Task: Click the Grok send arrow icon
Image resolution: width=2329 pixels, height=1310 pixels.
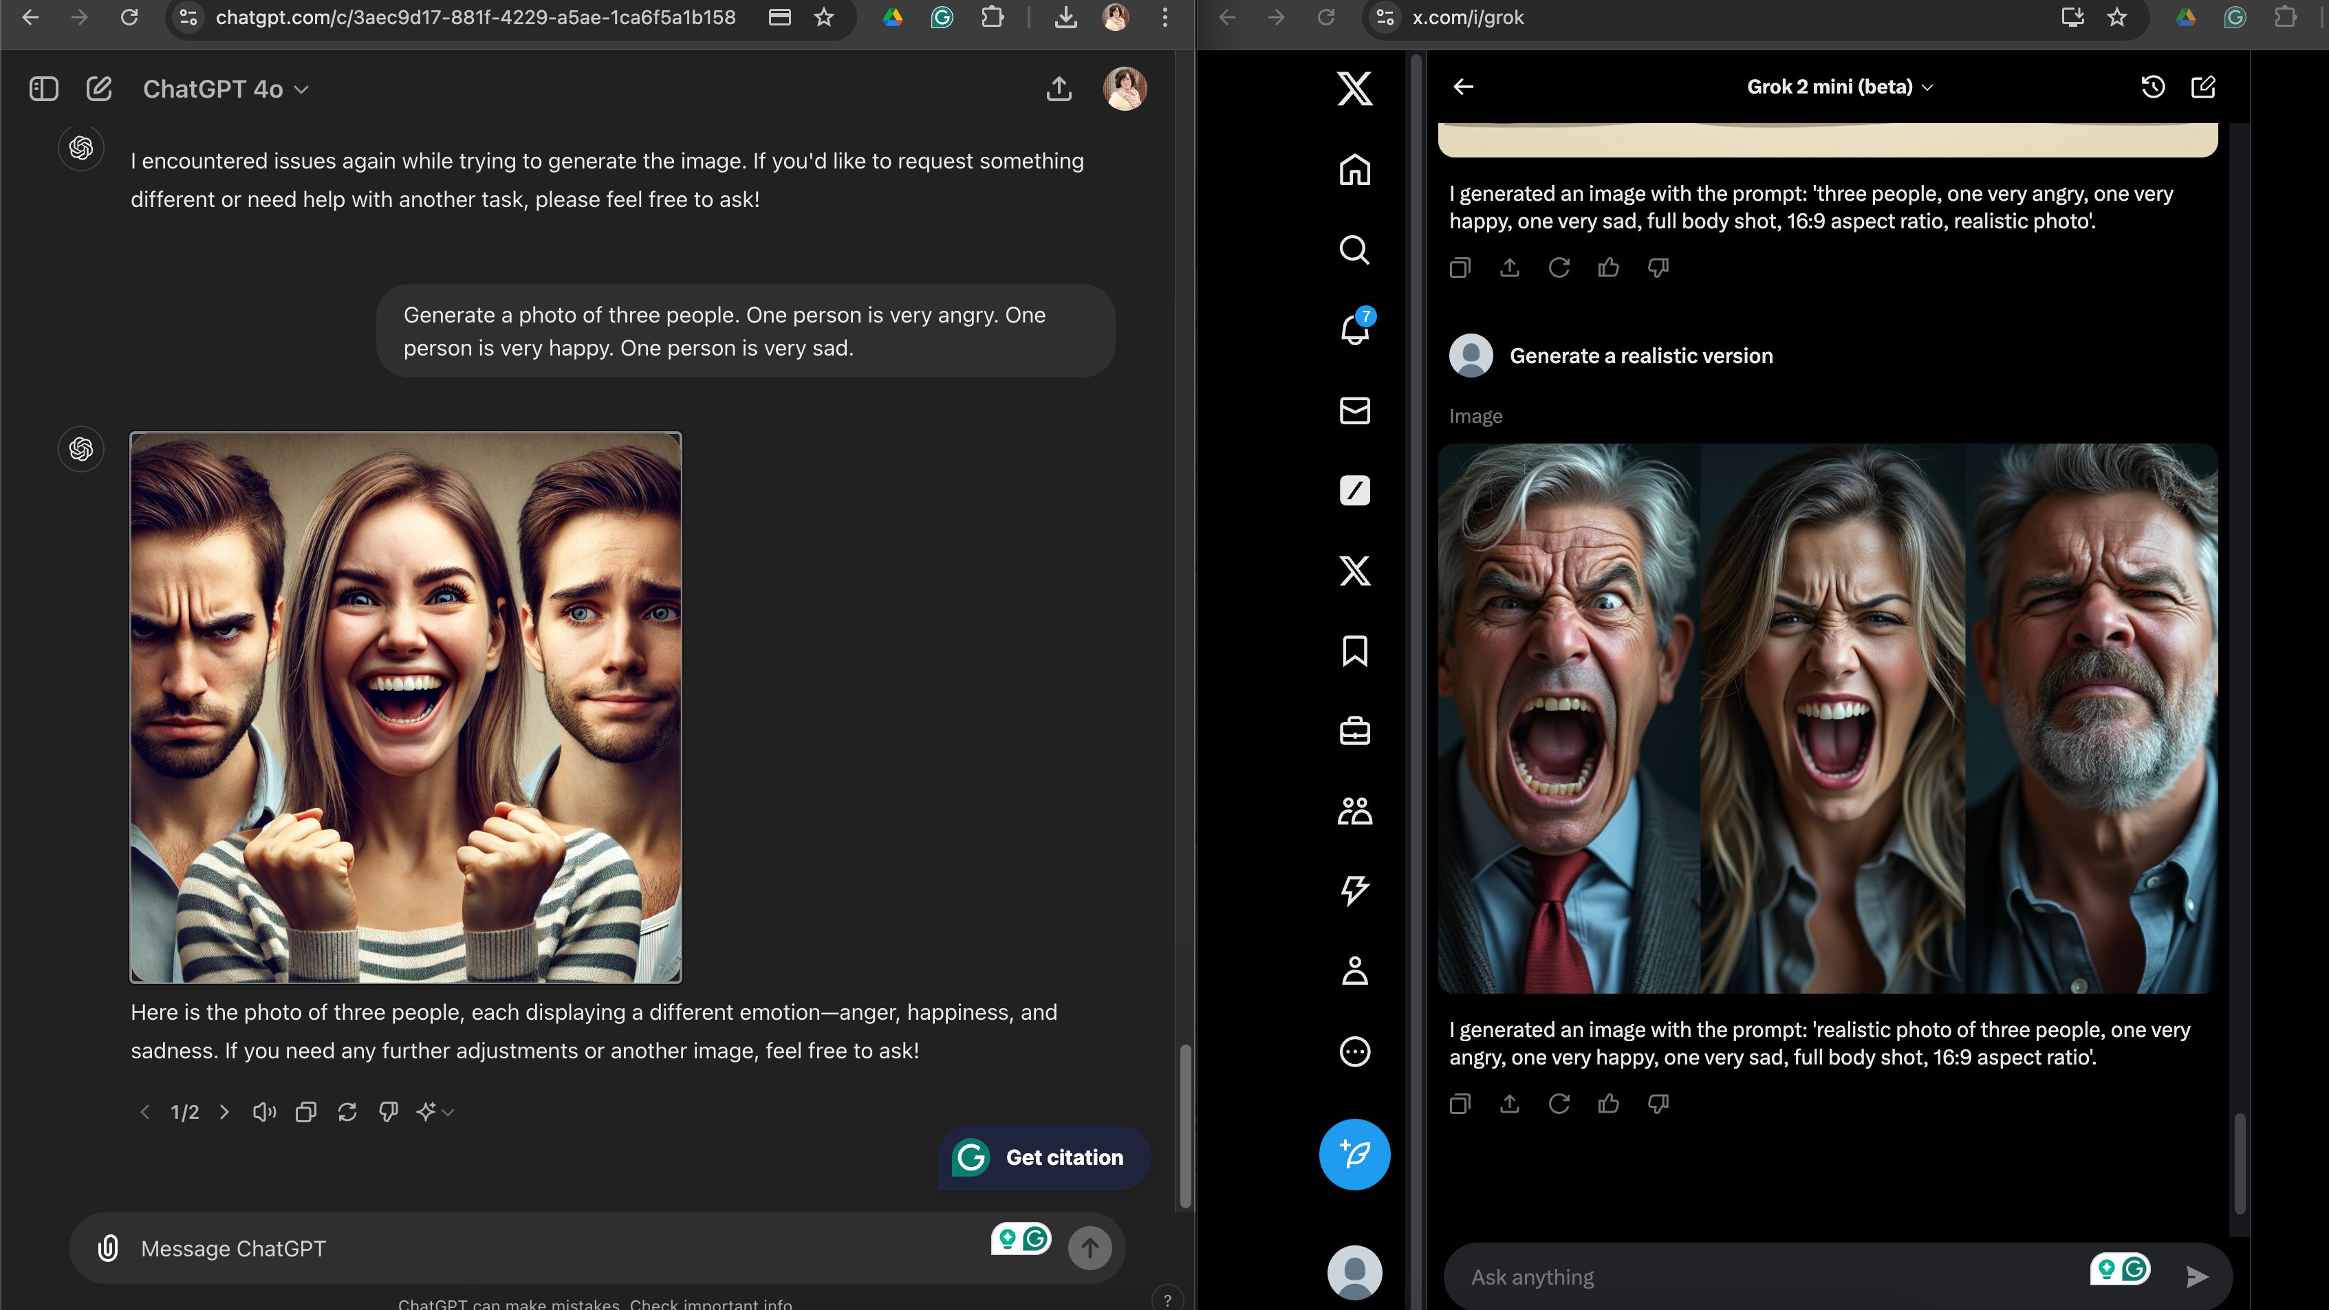Action: pyautogui.click(x=2197, y=1276)
